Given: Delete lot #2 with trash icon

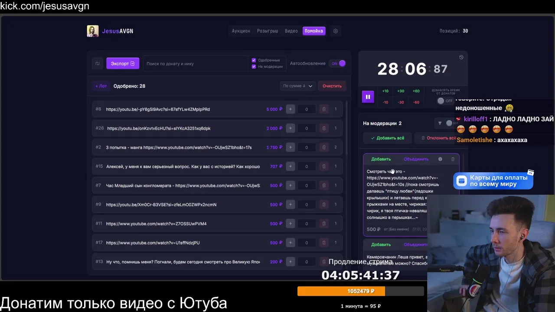Looking at the screenshot, I should [323, 147].
